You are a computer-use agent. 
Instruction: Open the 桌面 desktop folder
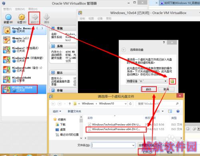61,129
